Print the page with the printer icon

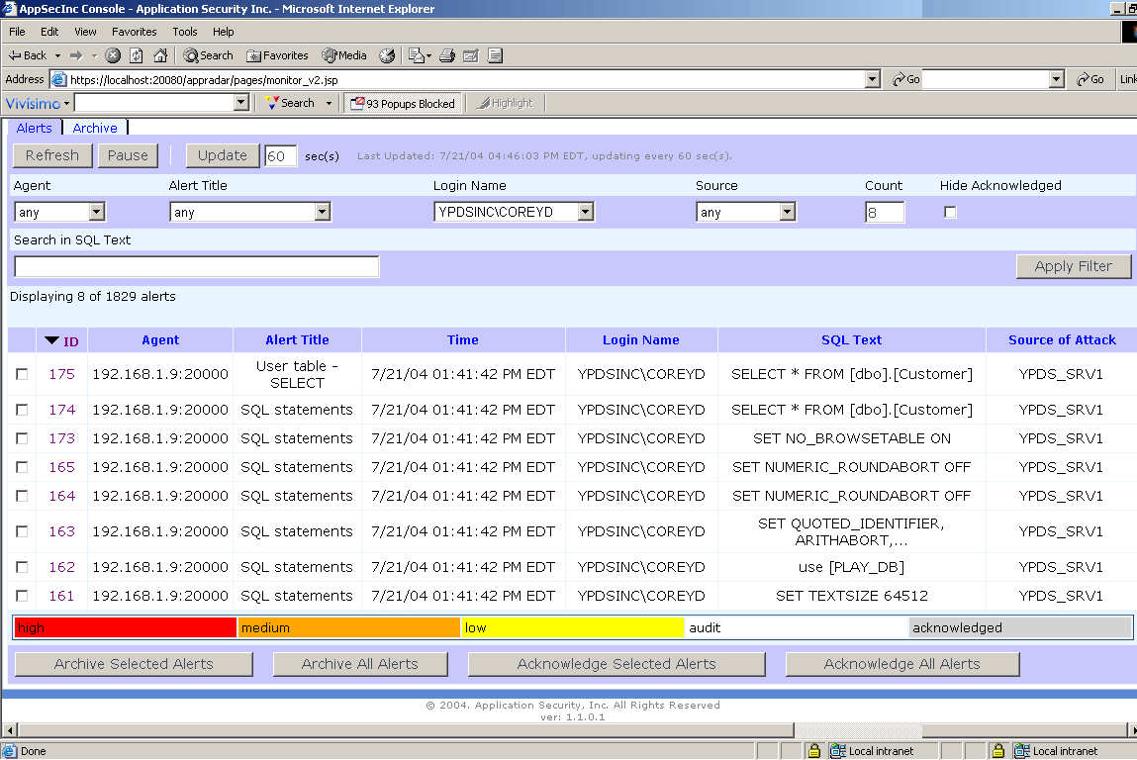click(446, 55)
